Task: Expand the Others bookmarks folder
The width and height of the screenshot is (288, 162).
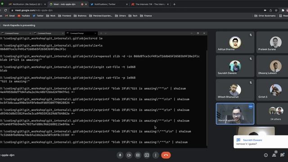Action: 121,16
